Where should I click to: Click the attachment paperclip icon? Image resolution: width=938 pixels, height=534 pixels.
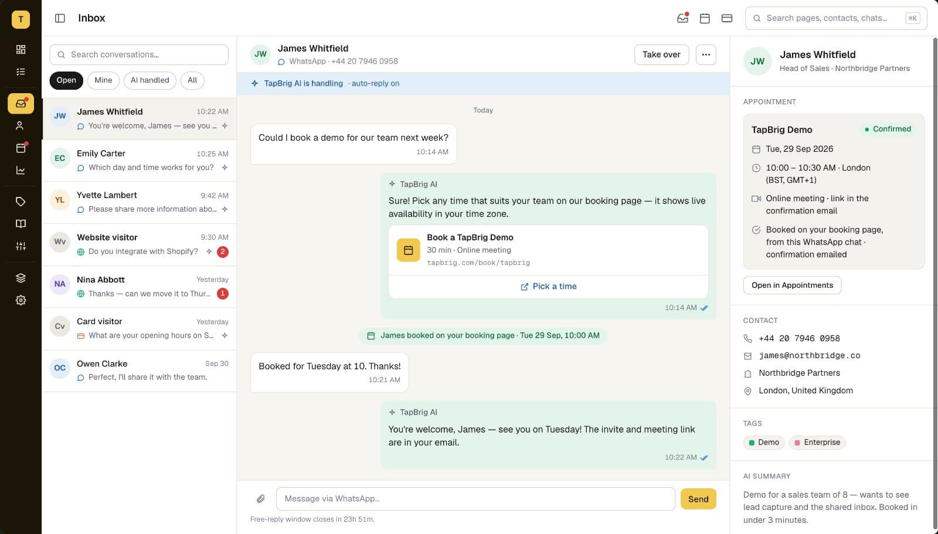261,499
